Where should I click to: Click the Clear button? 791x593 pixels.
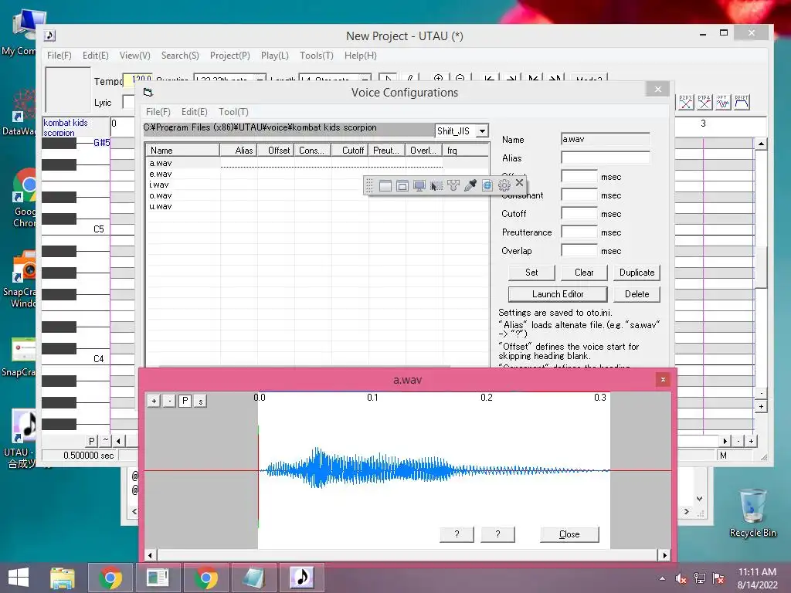pyautogui.click(x=584, y=273)
